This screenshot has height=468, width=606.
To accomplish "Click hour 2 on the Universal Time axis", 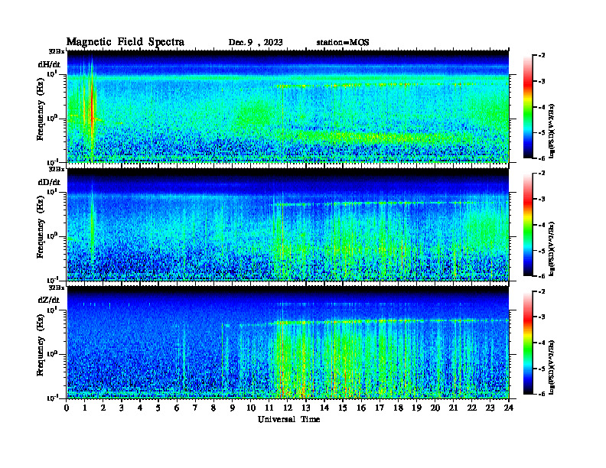I will [103, 408].
